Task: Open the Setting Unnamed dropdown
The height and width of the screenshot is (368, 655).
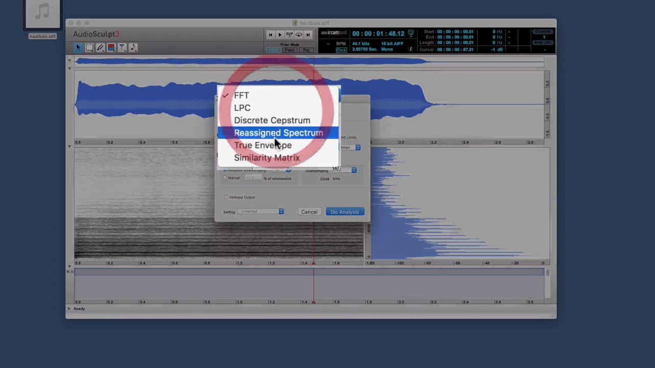Action: [x=260, y=211]
